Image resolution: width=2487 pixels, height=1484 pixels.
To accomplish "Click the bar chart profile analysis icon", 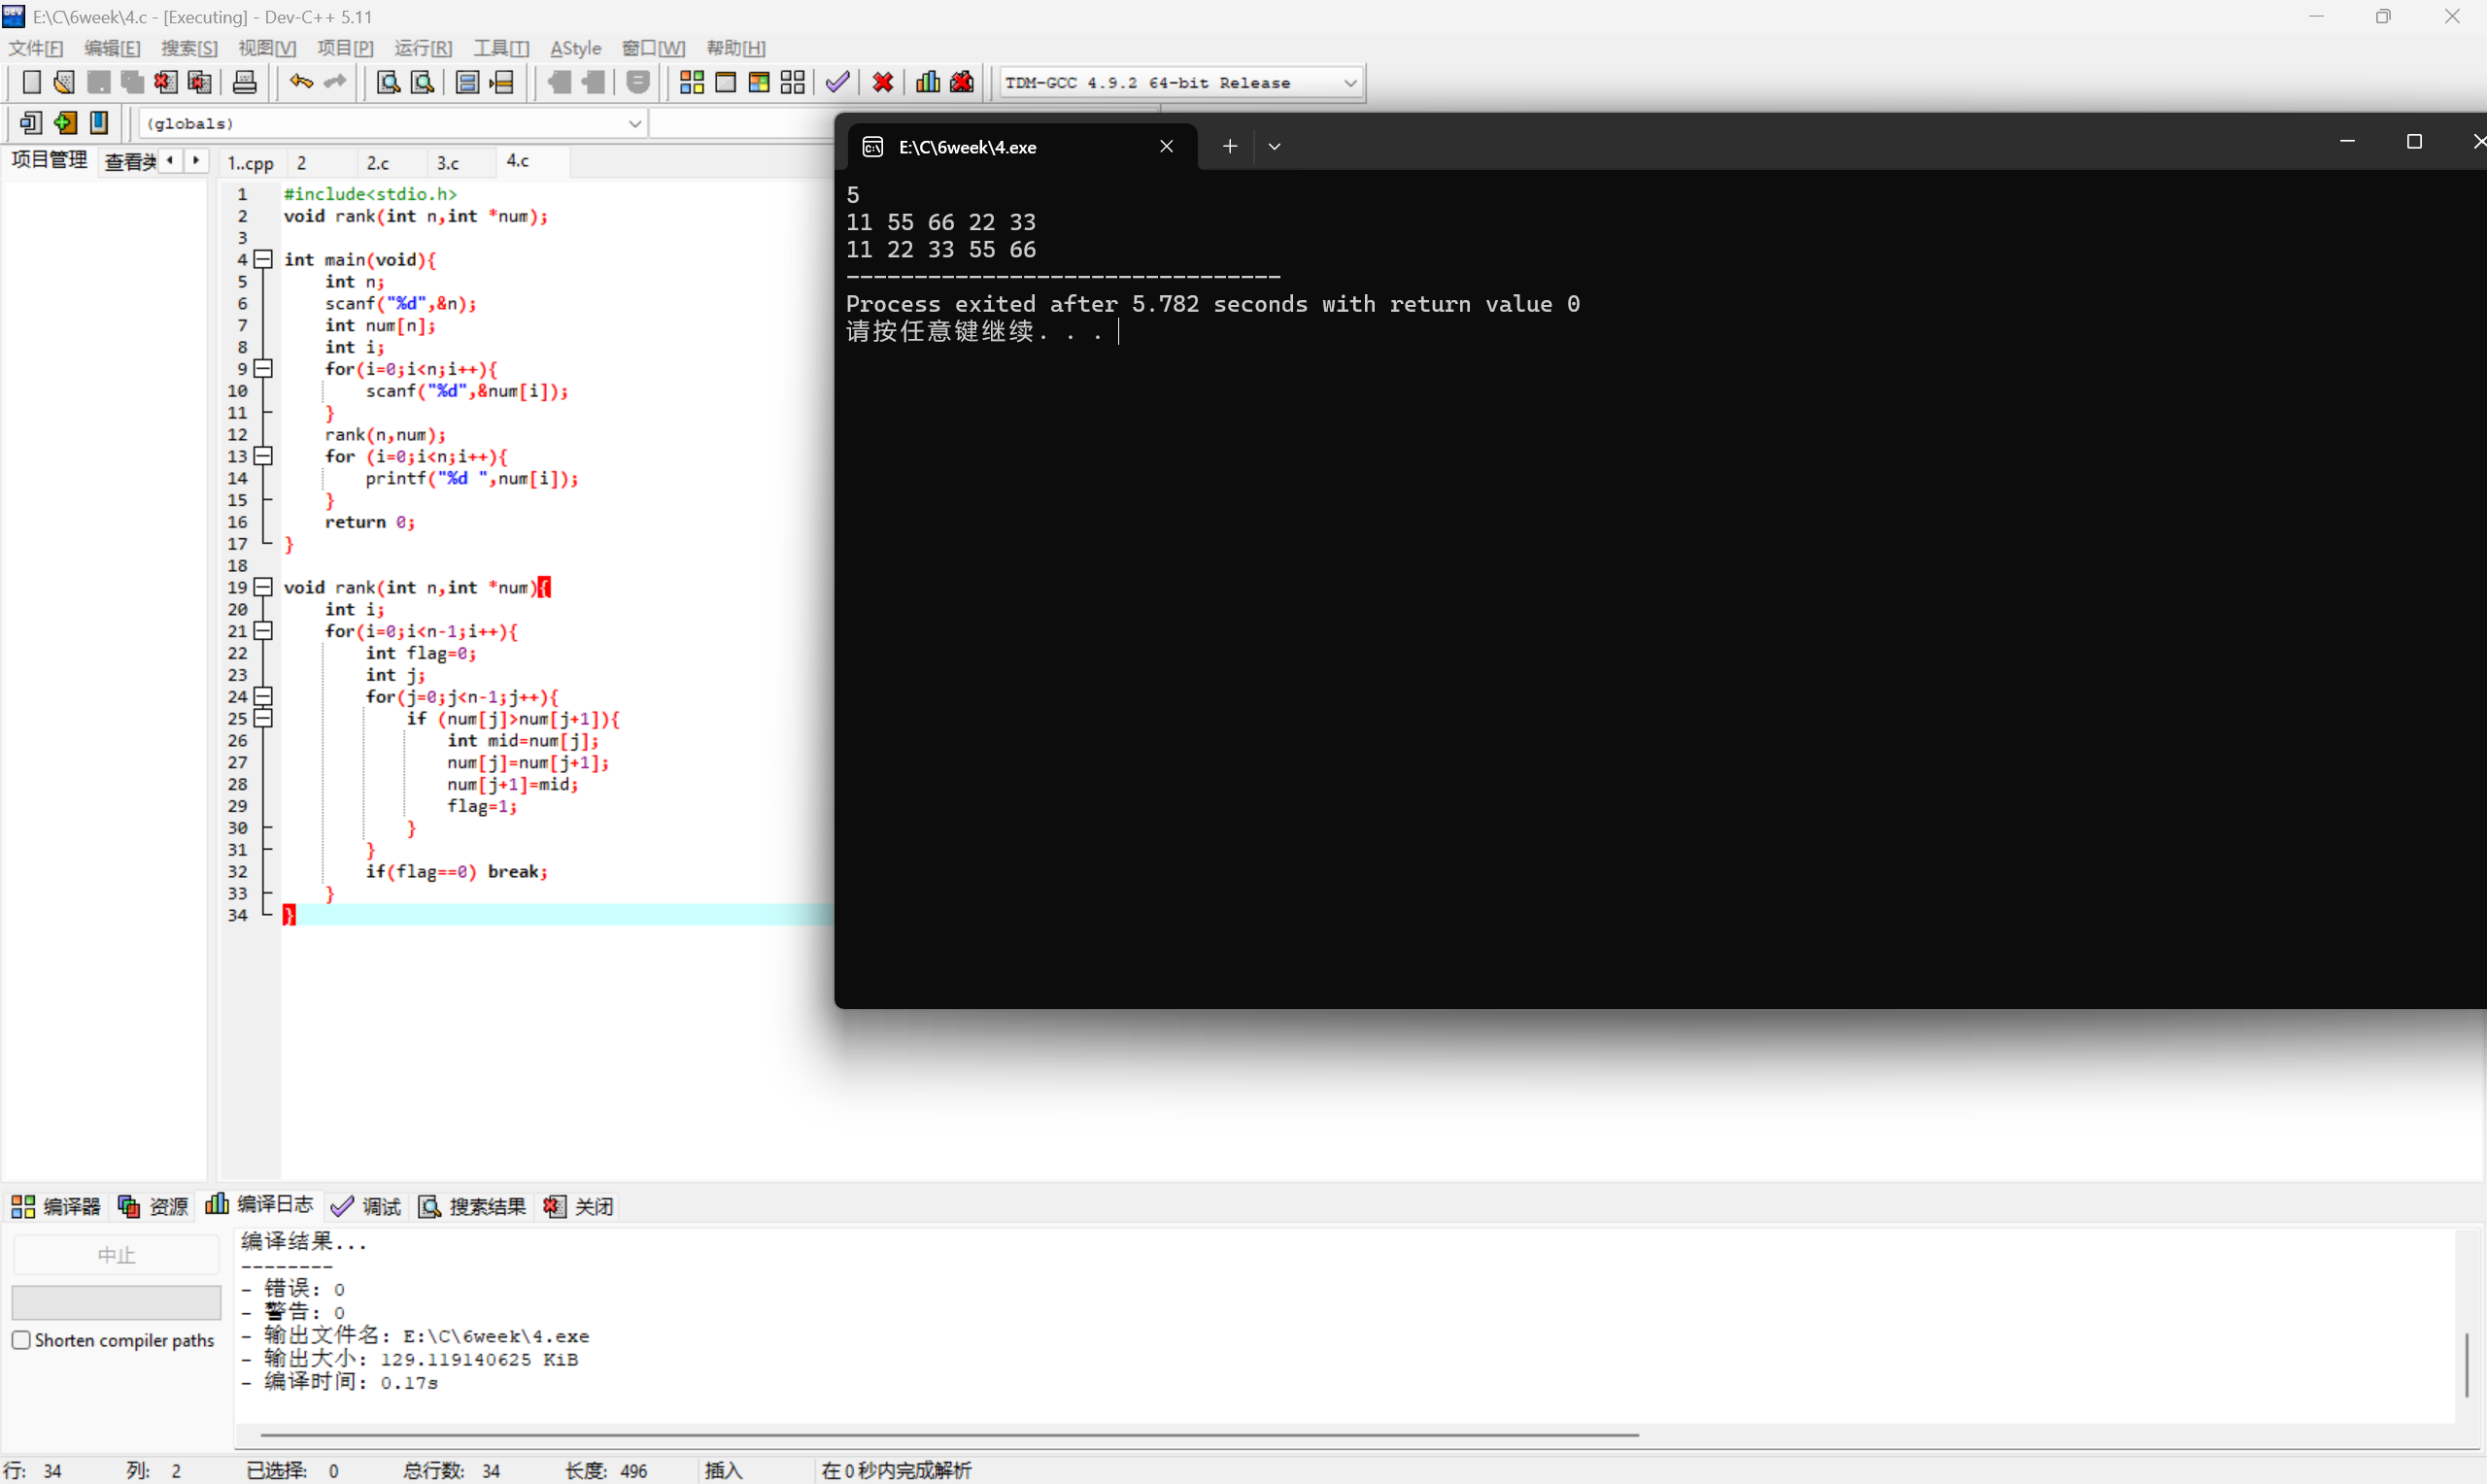I will 928,82.
